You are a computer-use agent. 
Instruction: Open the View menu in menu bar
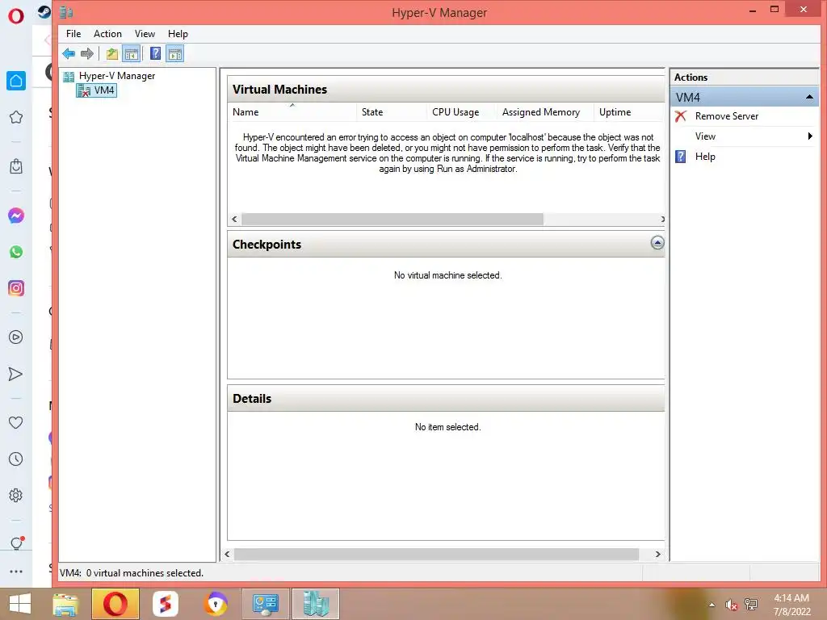tap(145, 34)
